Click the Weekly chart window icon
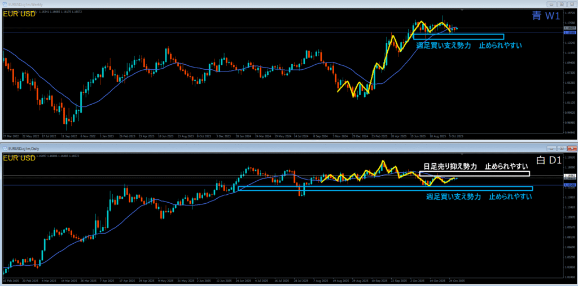Viewport: 578px width, 286px height. (x=5, y=3)
